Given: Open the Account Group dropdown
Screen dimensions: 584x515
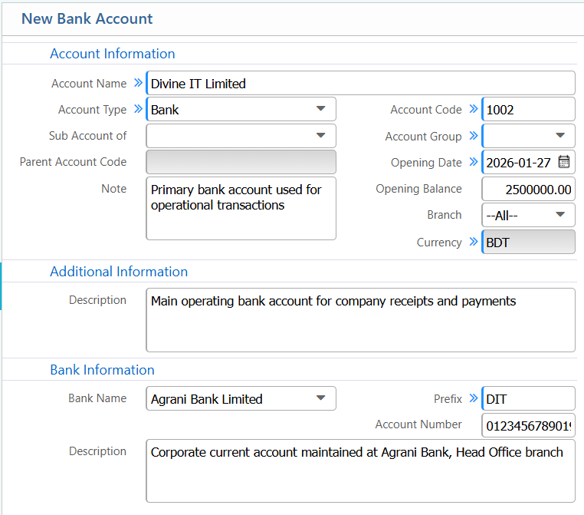Looking at the screenshot, I should (529, 136).
